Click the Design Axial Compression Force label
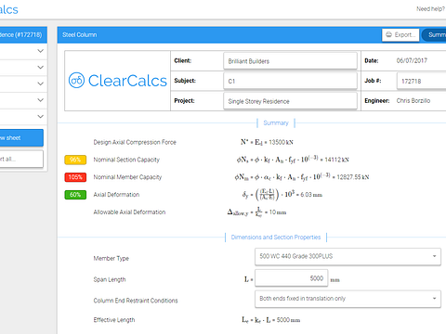This screenshot has width=446, height=334. click(x=135, y=142)
